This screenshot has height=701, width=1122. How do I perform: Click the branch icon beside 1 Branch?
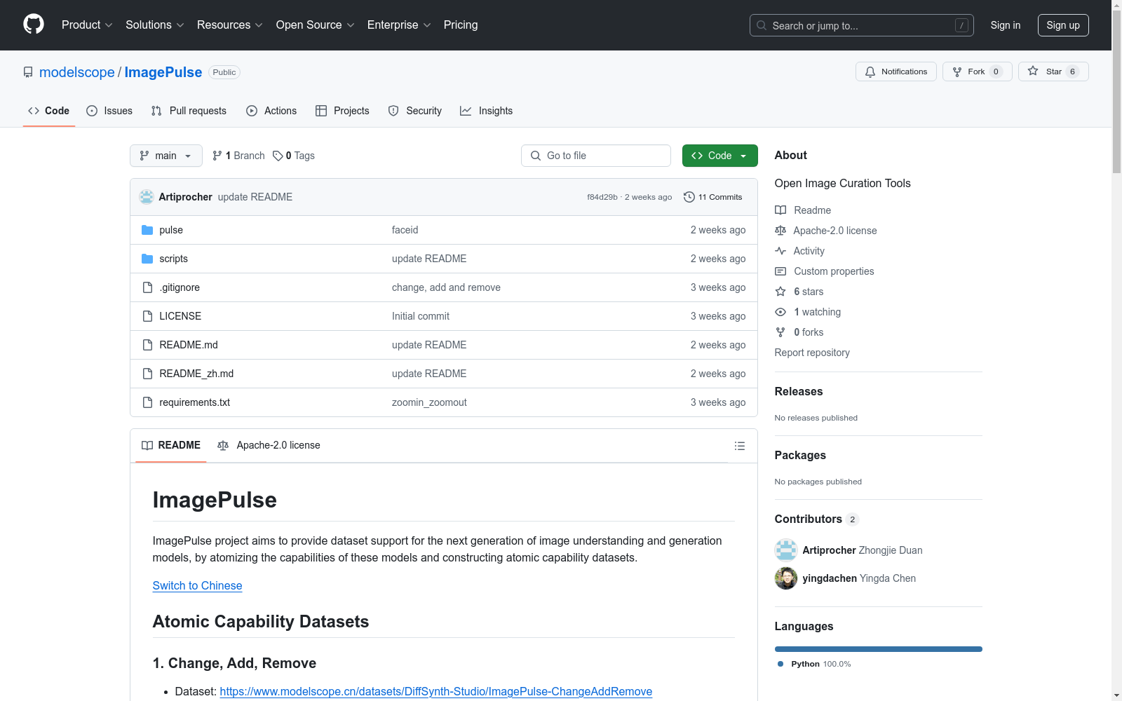coord(217,156)
